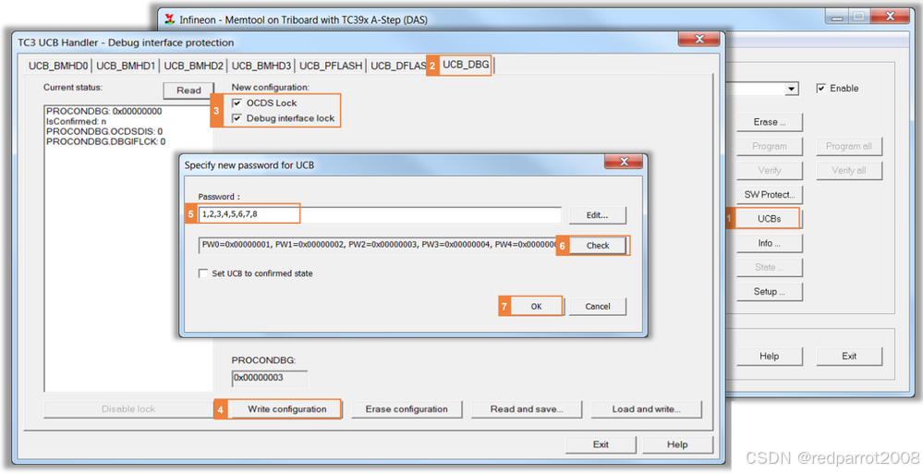Open the UCB_BMHD2 tab
The height and width of the screenshot is (474, 923).
[x=193, y=66]
